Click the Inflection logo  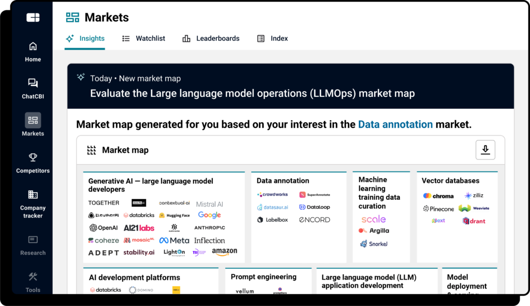(209, 240)
